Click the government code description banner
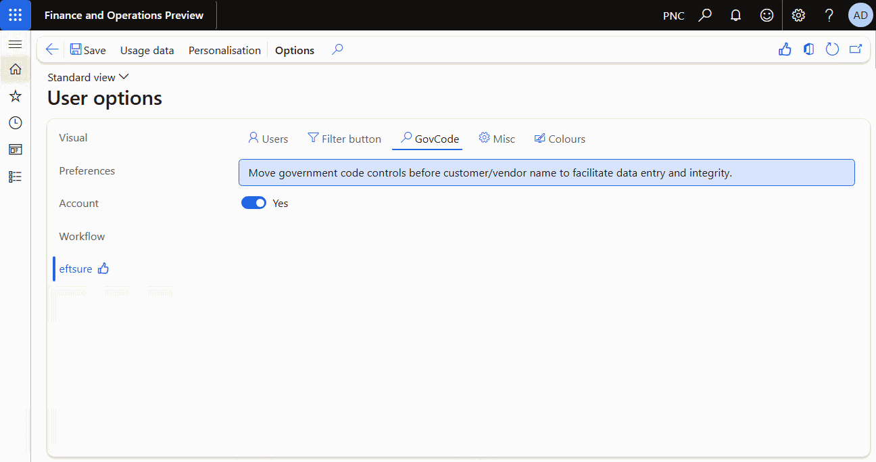Viewport: 876px width, 462px height. (x=547, y=172)
